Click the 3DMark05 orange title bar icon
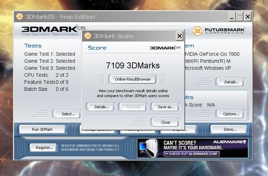Image resolution: width=268 pixels, height=176 pixels. point(19,16)
